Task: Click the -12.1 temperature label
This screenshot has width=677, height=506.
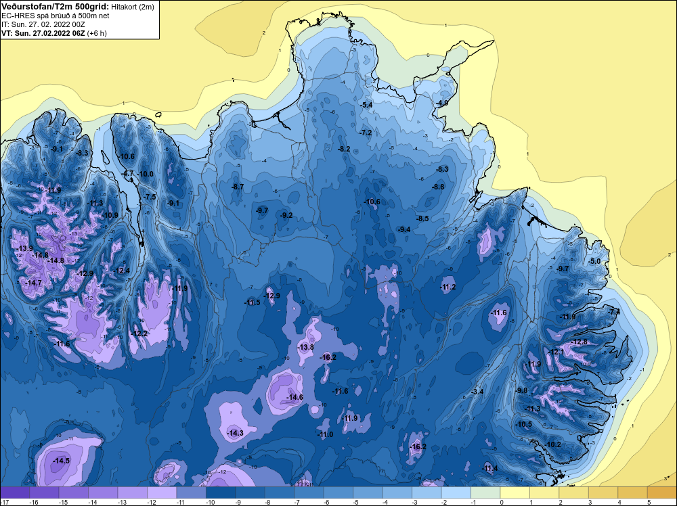Action: (x=556, y=352)
